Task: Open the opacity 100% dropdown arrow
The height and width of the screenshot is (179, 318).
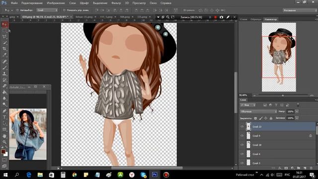Action: pos(297,111)
